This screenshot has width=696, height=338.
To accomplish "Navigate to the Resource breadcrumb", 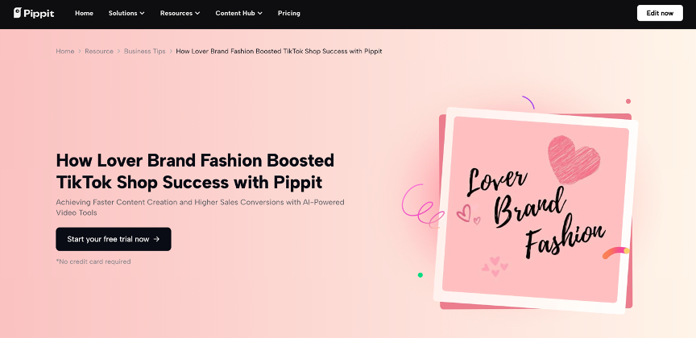I will [99, 52].
